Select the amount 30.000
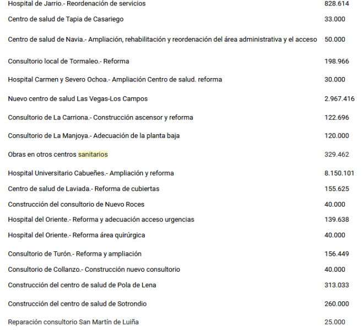Screen dimensions: 362x330 tap(335, 80)
